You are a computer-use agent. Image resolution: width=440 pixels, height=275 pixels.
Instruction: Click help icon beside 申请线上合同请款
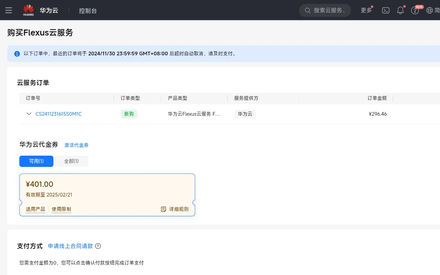pyautogui.click(x=98, y=246)
